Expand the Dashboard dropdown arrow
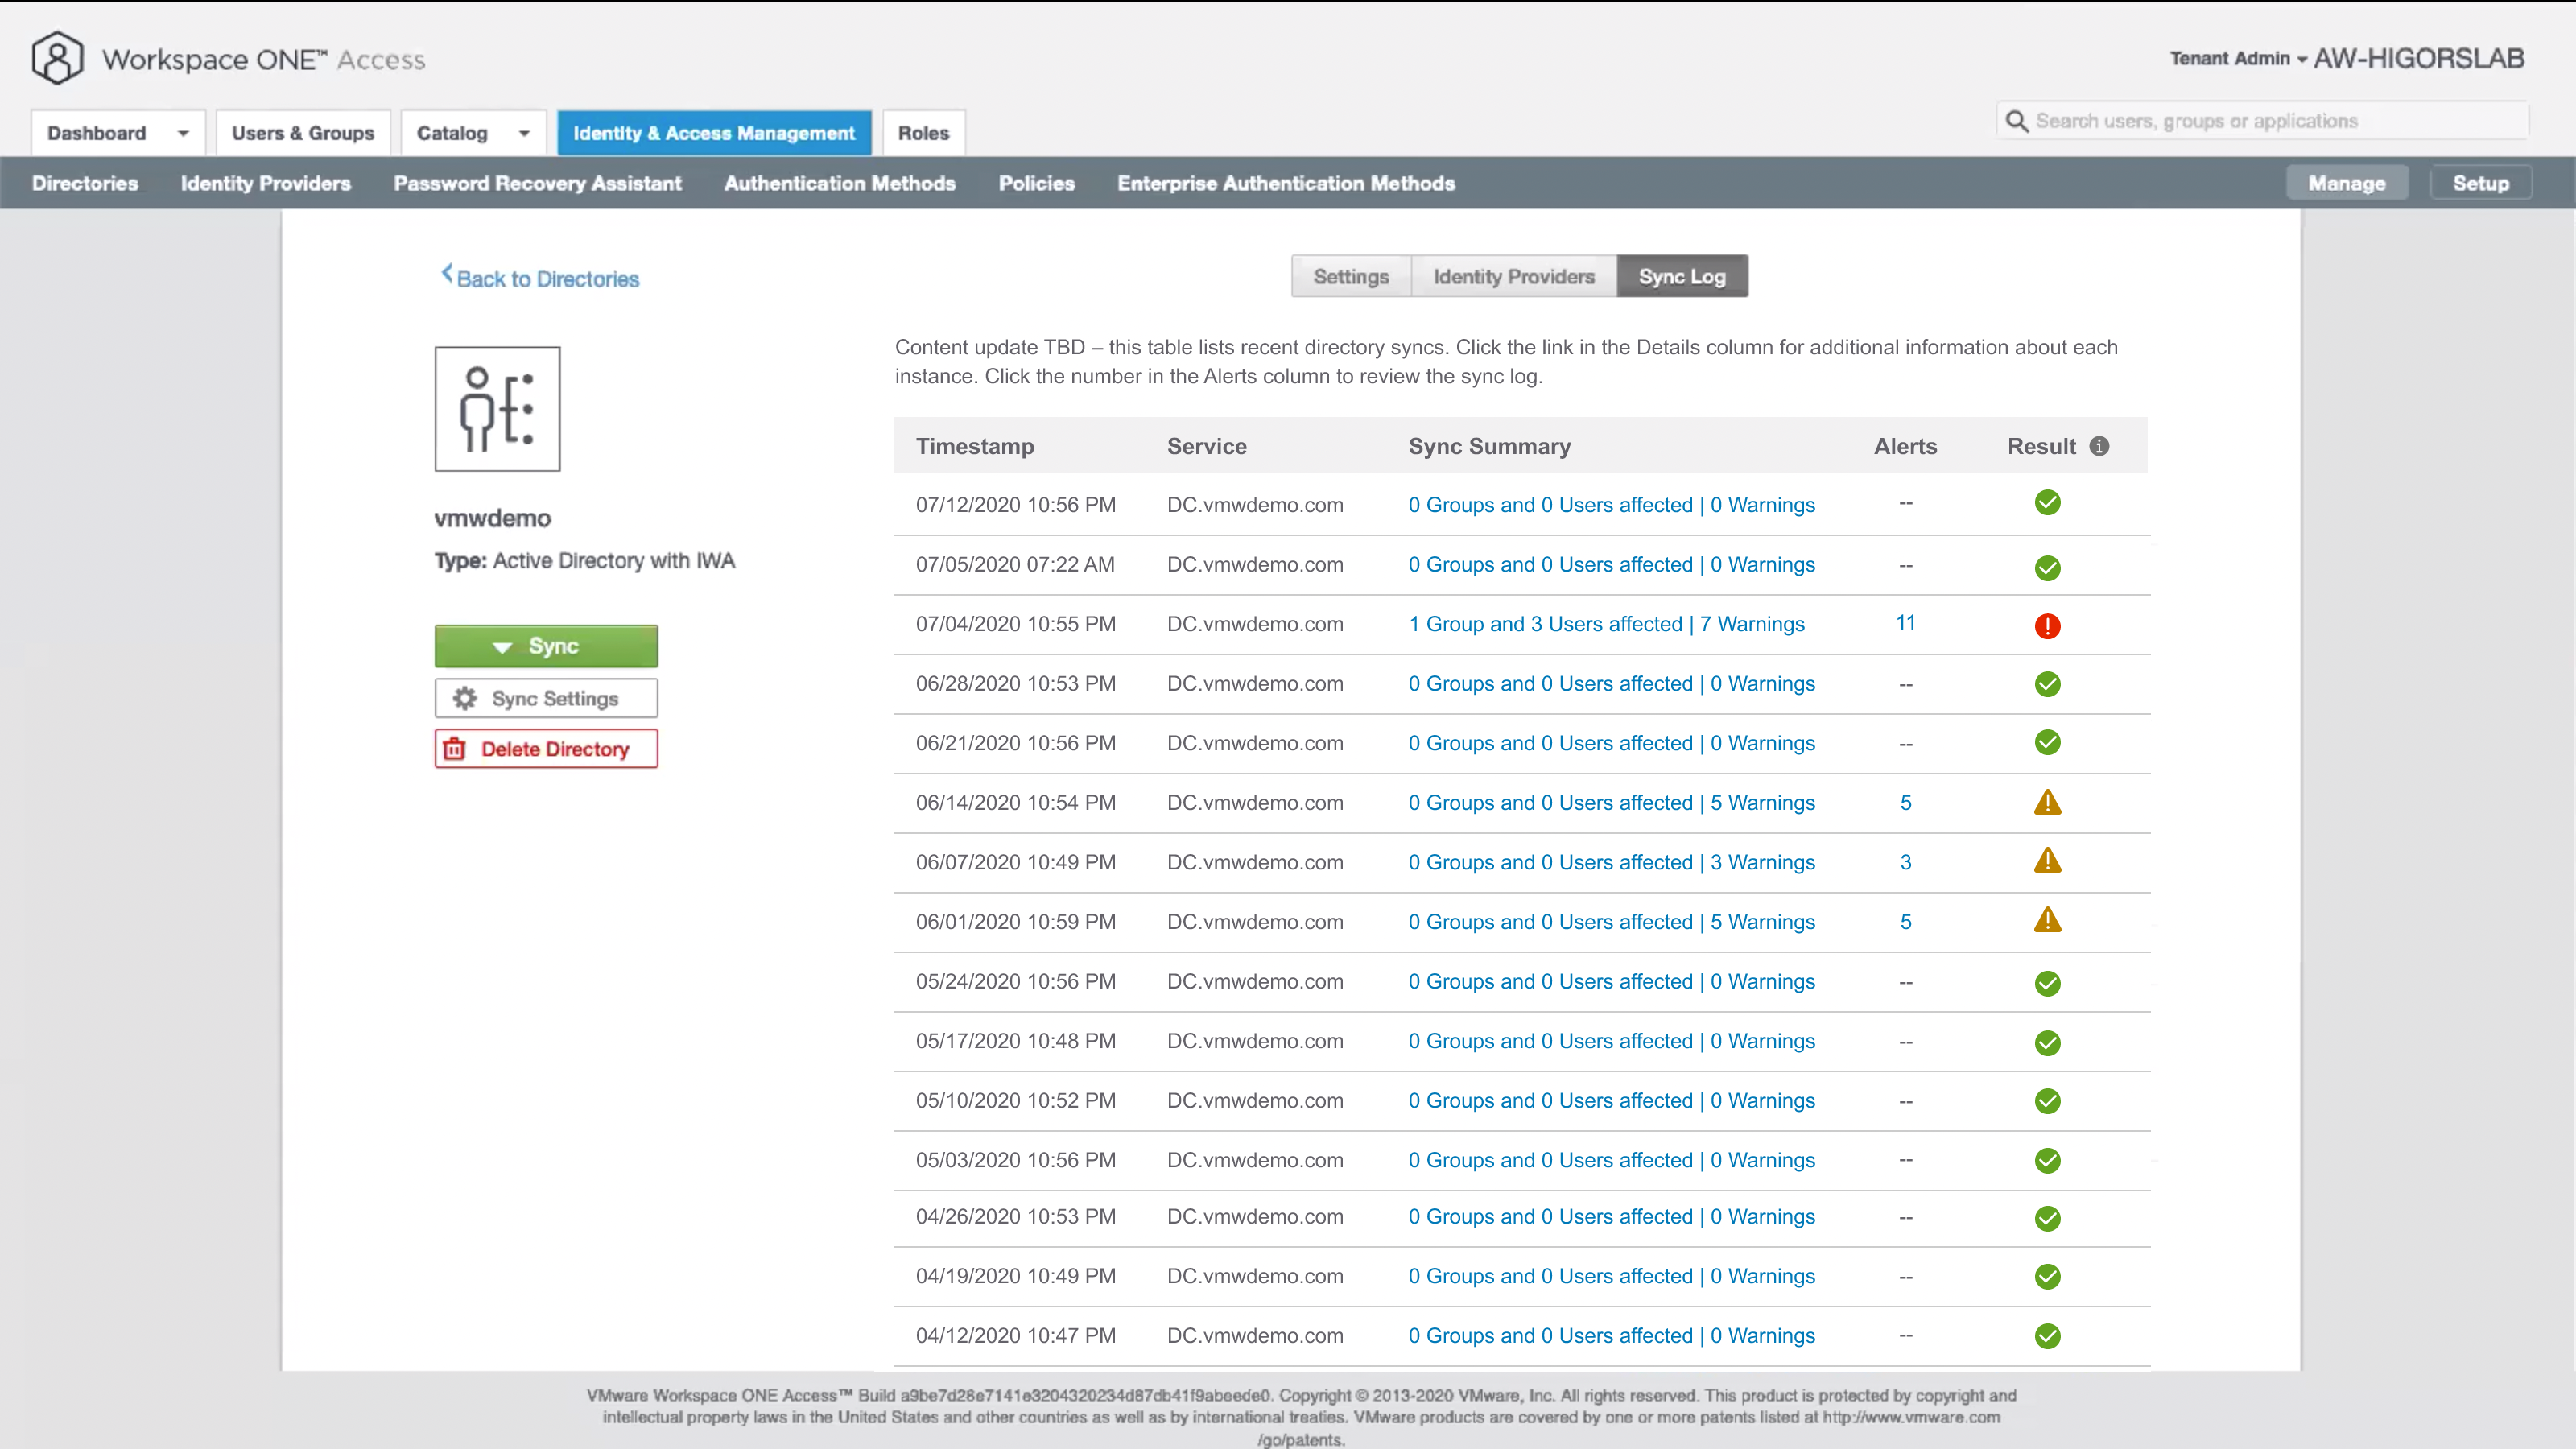The image size is (2576, 1449). pos(183,133)
